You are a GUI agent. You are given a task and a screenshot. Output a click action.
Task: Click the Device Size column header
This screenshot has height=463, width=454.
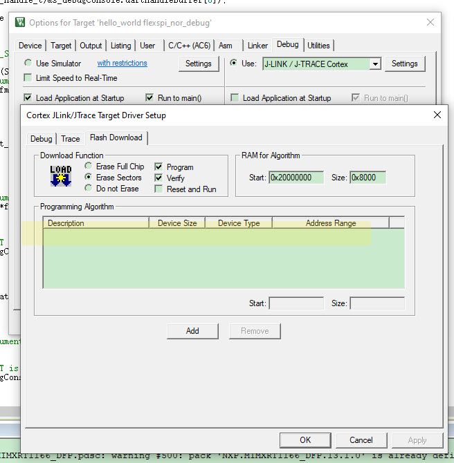point(177,223)
